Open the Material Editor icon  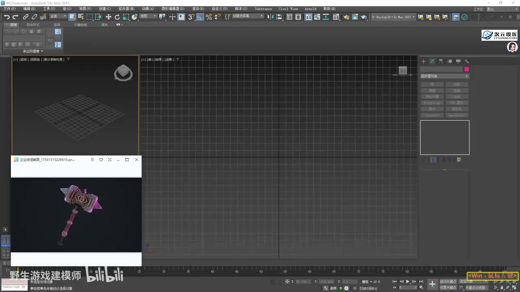pyautogui.click(x=336, y=17)
